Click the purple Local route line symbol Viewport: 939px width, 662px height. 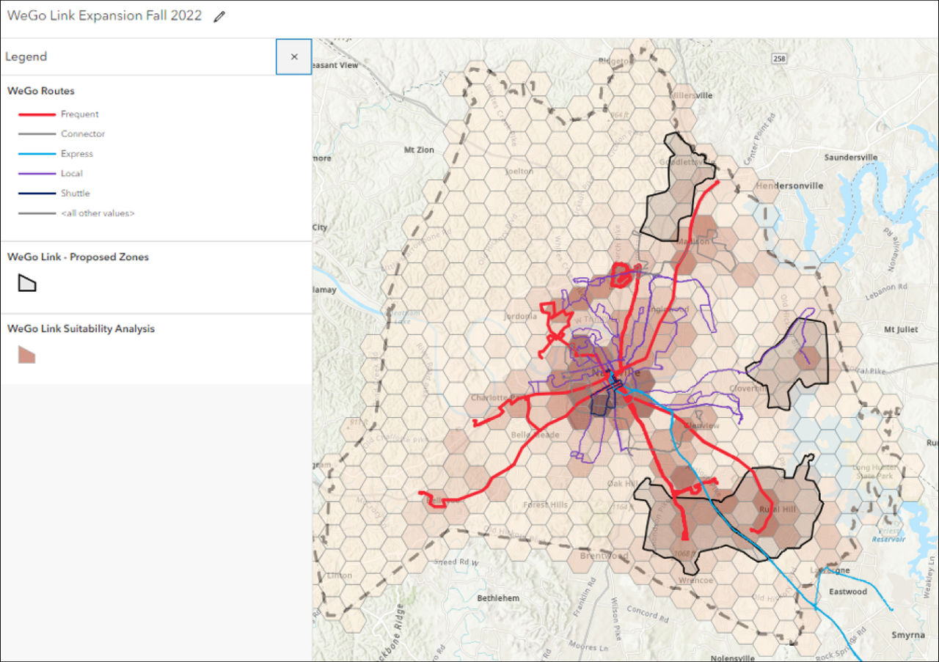(x=37, y=174)
